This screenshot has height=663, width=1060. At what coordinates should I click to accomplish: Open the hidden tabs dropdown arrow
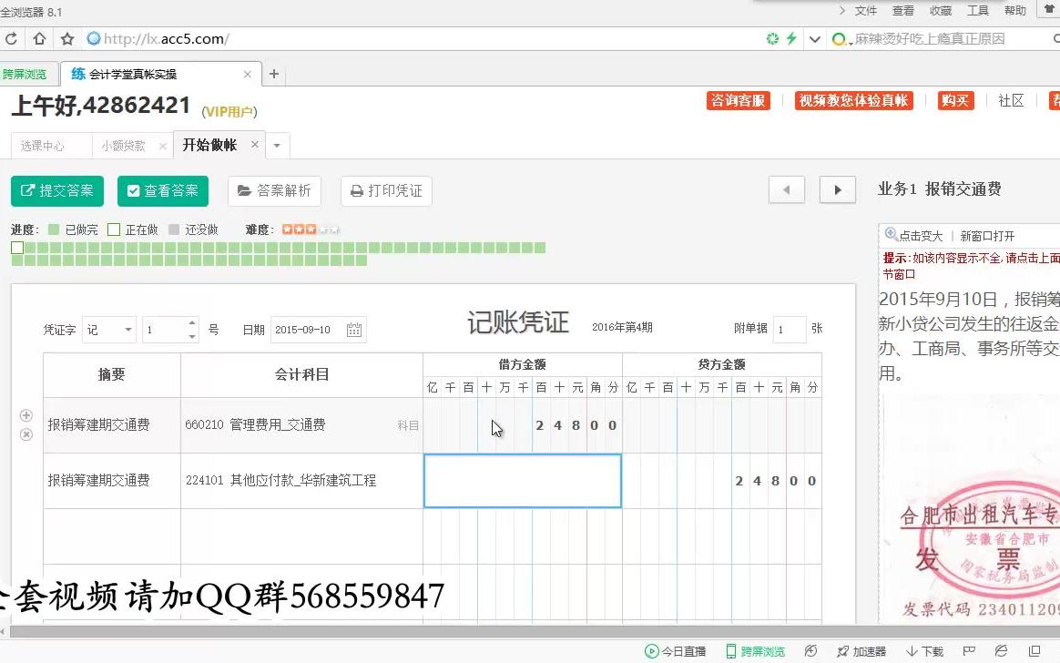277,144
